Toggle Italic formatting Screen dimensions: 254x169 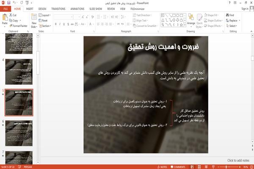click(x=60, y=24)
